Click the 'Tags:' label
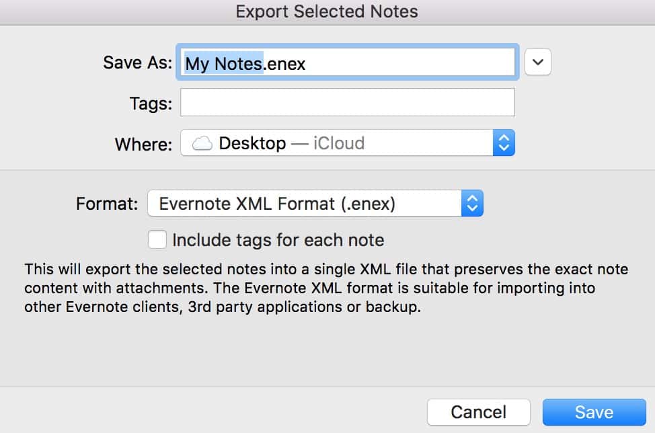655x433 pixels. click(x=151, y=103)
